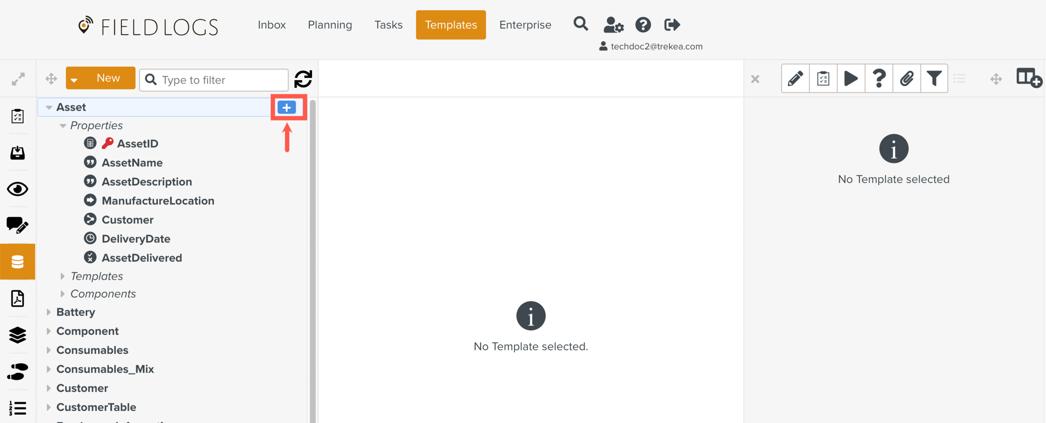Click the paperclip attachment icon

(x=906, y=79)
